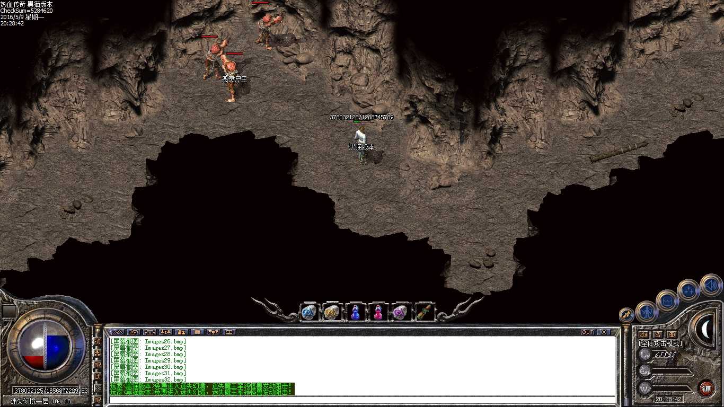The image size is (724, 407).
Task: Click the 热血传奇 黑猫版本 title text
Action: (x=27, y=4)
